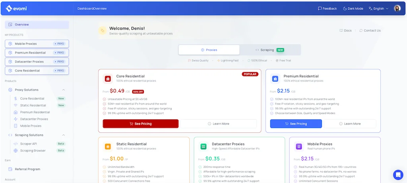This screenshot has width=407, height=183.
Task: Click the Premium Residential card icon
Action: point(275,78)
